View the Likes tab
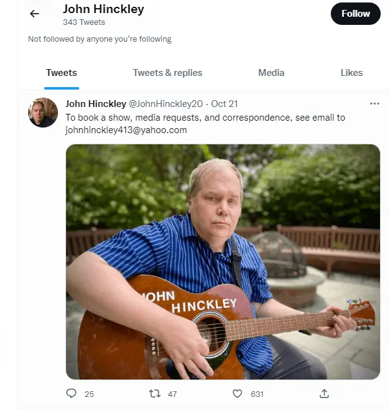390x410 pixels. click(351, 73)
